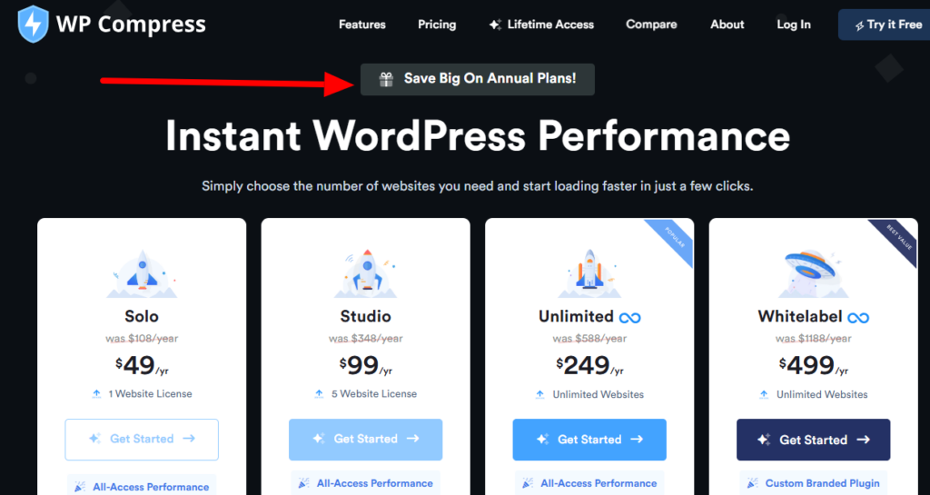This screenshot has height=495, width=930.
Task: Click the infinity icon next to Unlimited
Action: tap(630, 318)
